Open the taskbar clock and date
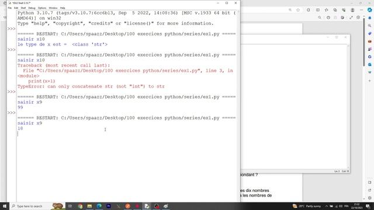 357,206
